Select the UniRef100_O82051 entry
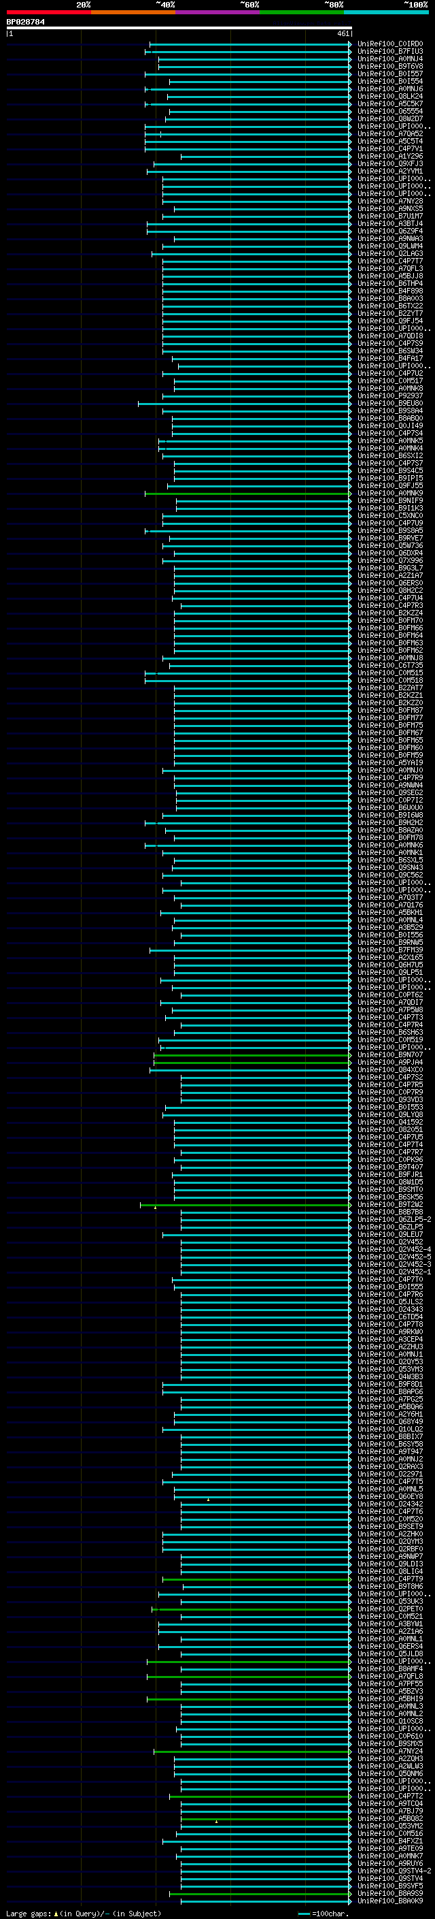The image size is (435, 1919). [x=390, y=1129]
